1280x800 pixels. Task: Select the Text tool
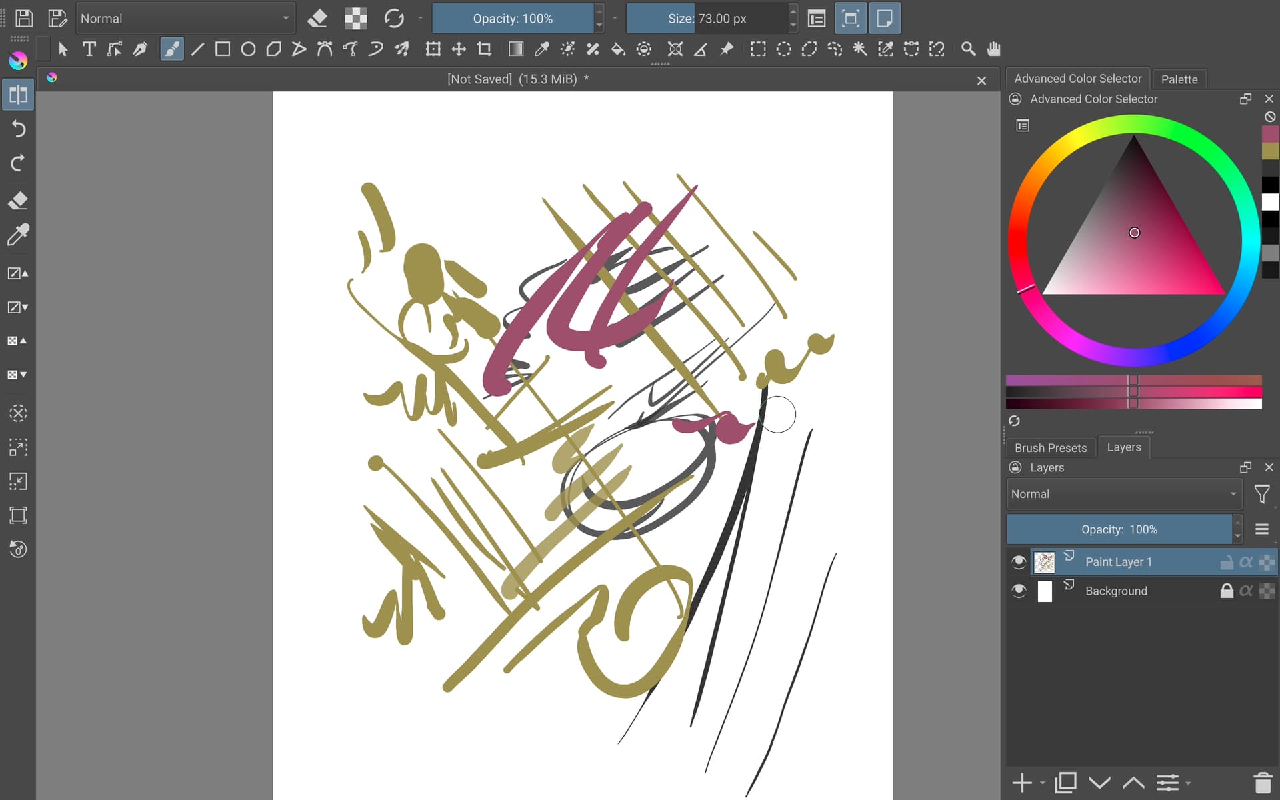click(x=89, y=49)
